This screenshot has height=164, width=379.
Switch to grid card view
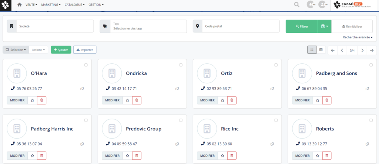coord(312,50)
